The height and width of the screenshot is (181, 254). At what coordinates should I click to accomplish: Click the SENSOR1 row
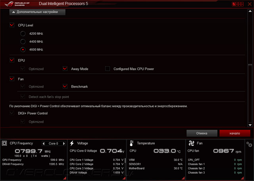[156, 164]
